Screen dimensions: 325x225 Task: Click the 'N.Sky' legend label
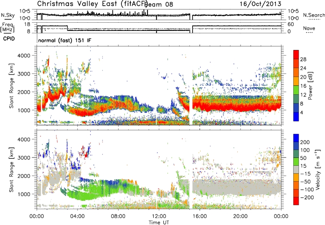(x=8, y=15)
